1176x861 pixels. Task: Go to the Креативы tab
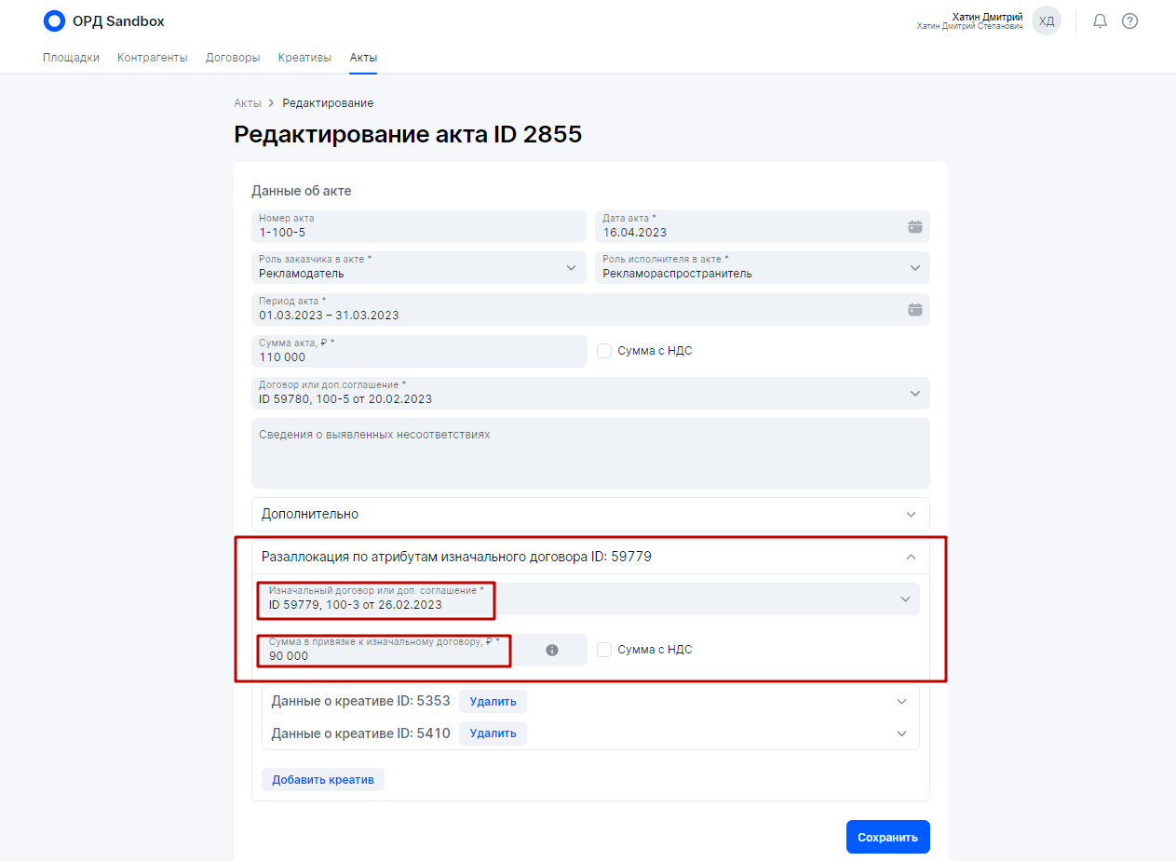pyautogui.click(x=304, y=58)
